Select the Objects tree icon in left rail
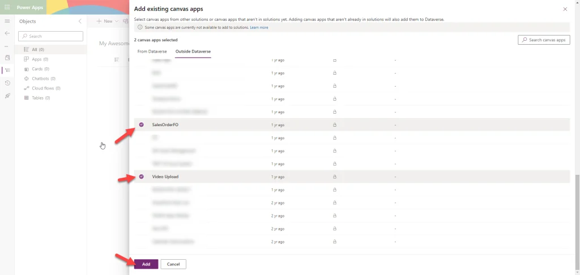The image size is (580, 275). pos(7,70)
